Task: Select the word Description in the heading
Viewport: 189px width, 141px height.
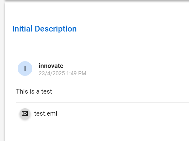Action: tap(56, 29)
